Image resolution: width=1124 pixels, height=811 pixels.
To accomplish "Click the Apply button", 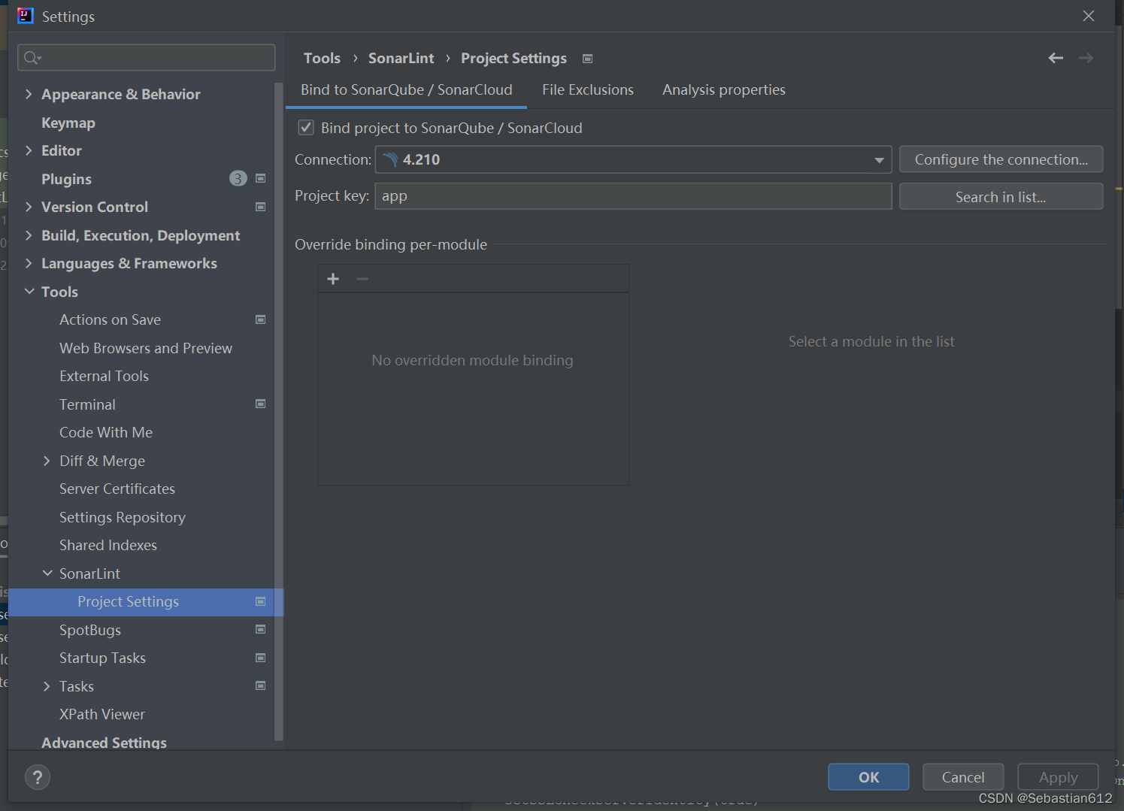I will (1058, 777).
